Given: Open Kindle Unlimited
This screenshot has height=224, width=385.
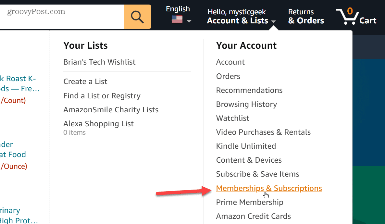Looking at the screenshot, I should pyautogui.click(x=246, y=146).
